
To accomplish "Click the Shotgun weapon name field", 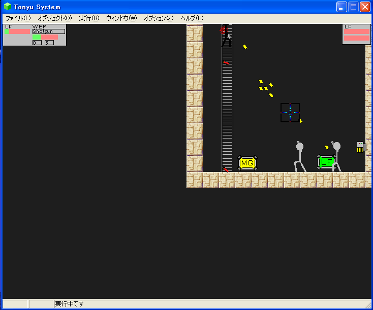I will click(x=49, y=31).
